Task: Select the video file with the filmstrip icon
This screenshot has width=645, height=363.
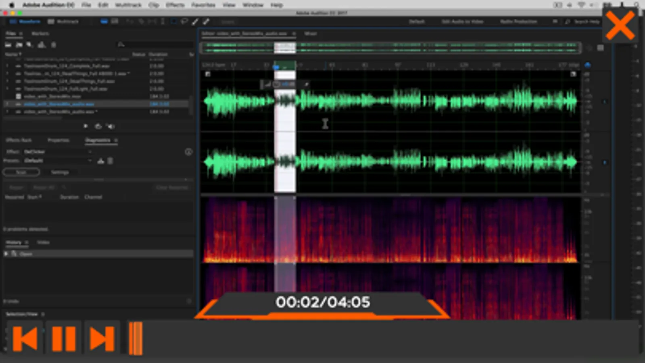Action: pyautogui.click(x=96, y=96)
